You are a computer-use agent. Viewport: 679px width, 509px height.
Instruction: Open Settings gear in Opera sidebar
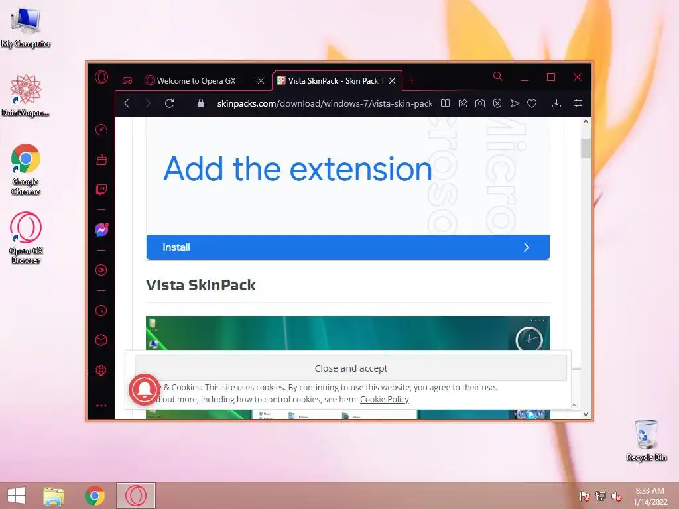[101, 370]
